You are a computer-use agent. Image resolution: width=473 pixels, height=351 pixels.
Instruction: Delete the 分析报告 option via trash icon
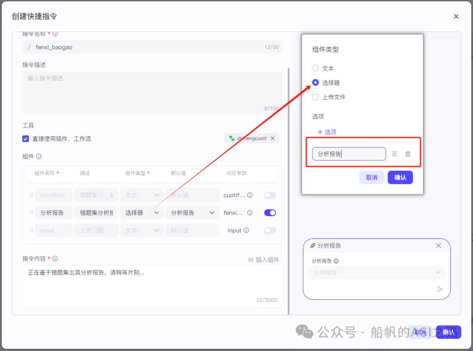(x=408, y=154)
